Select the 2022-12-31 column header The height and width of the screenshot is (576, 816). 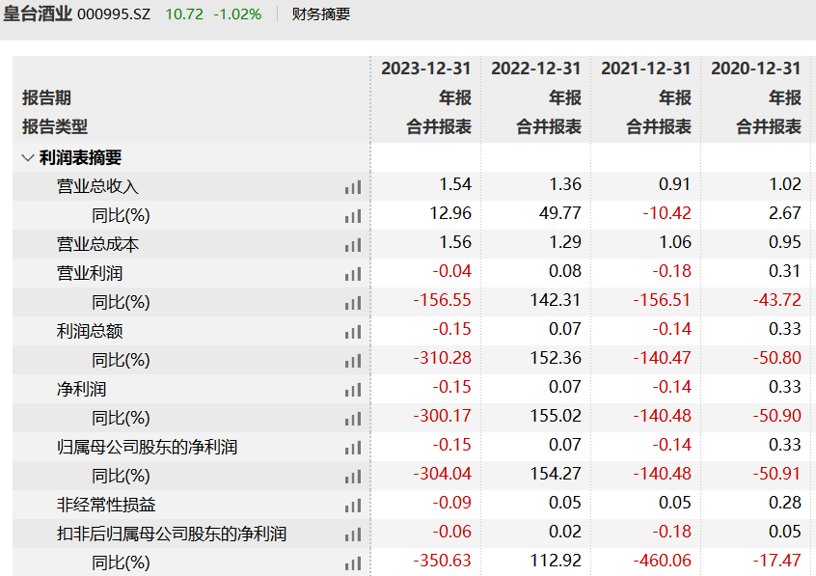535,69
